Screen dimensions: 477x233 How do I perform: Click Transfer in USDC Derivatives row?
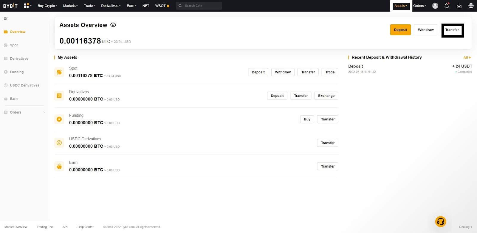click(x=328, y=143)
